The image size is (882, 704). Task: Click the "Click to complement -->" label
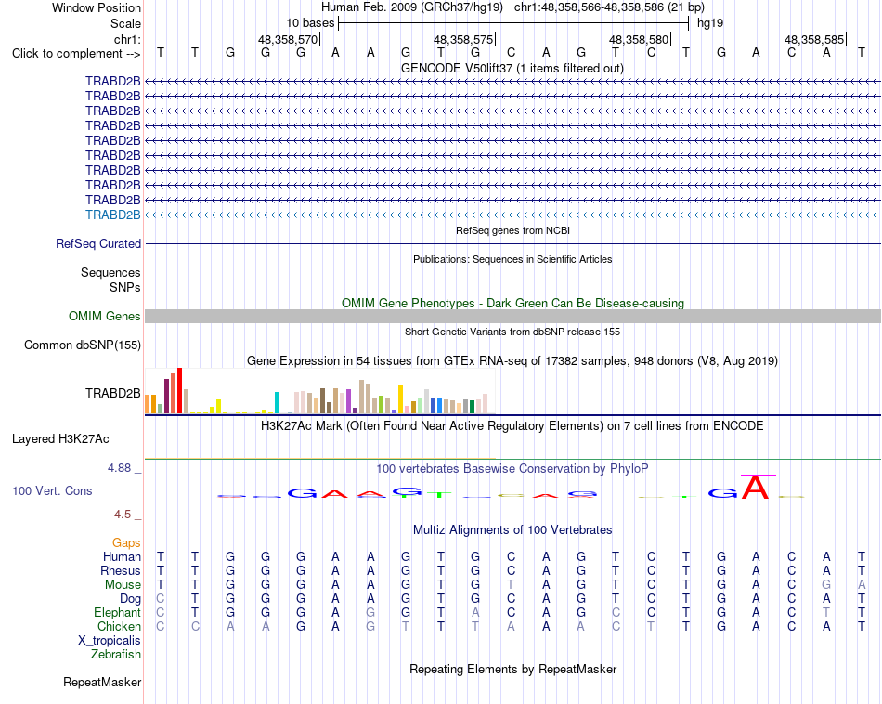[76, 54]
